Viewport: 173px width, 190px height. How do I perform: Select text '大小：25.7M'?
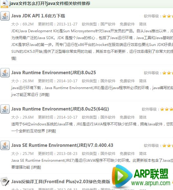(x=22, y=154)
